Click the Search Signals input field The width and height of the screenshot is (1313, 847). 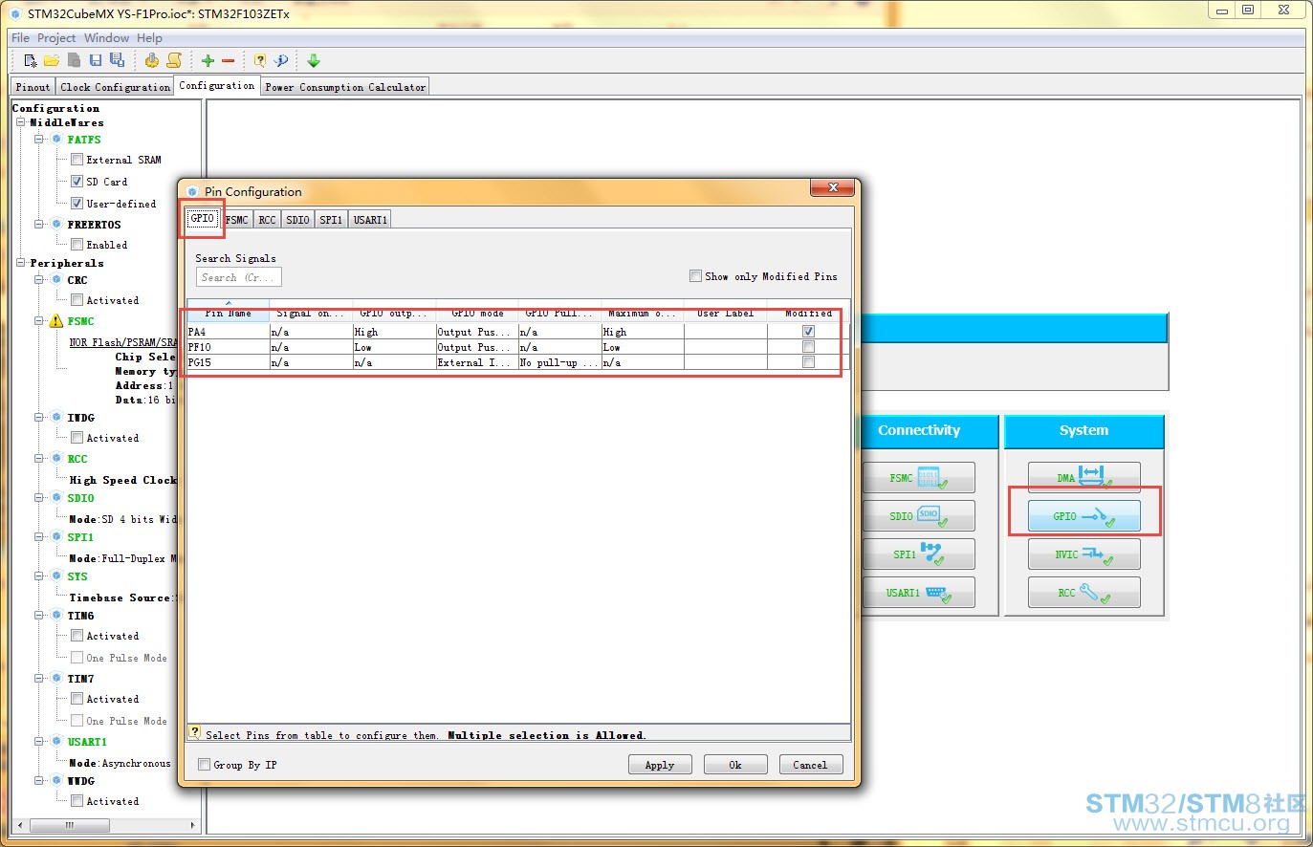238,277
